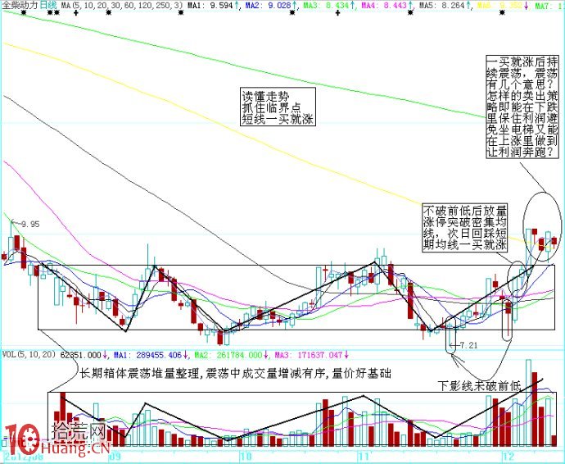Click the MA3: 8.434 value
565x464 pixels.
pos(327,6)
